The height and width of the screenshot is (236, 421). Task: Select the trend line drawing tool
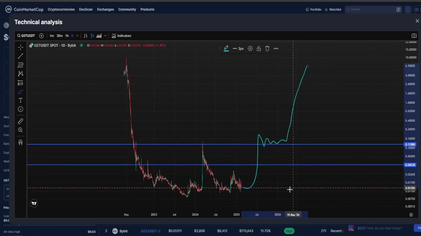(x=20, y=56)
